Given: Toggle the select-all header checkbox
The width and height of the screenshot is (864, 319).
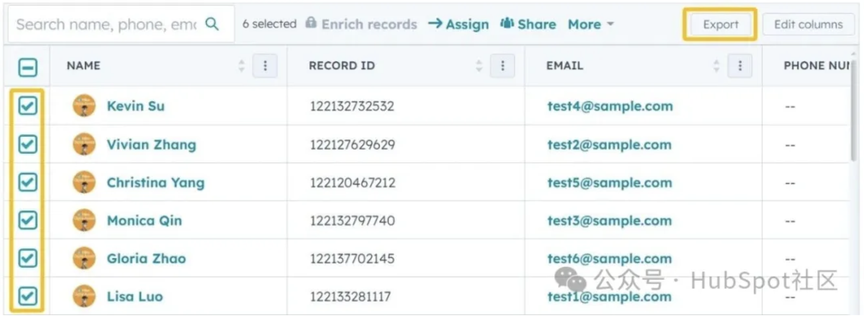Looking at the screenshot, I should pos(28,67).
